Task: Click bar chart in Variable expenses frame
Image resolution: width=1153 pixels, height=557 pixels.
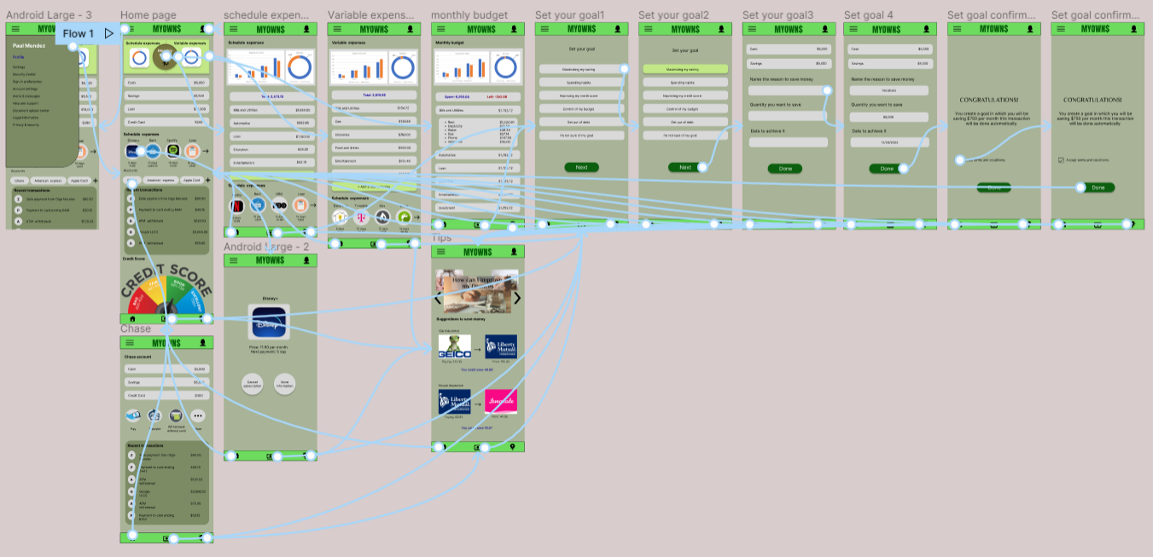Action: click(361, 68)
